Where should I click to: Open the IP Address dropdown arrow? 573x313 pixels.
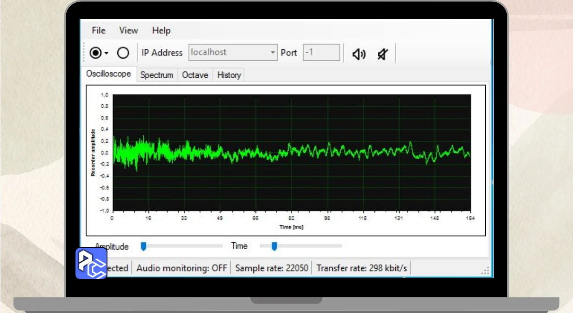[273, 53]
